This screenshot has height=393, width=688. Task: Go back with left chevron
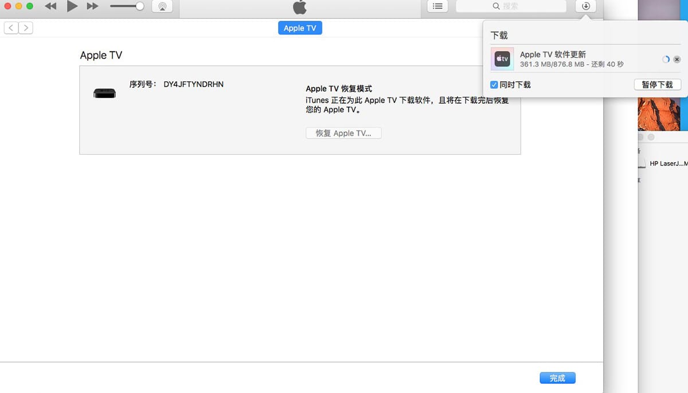pos(11,27)
